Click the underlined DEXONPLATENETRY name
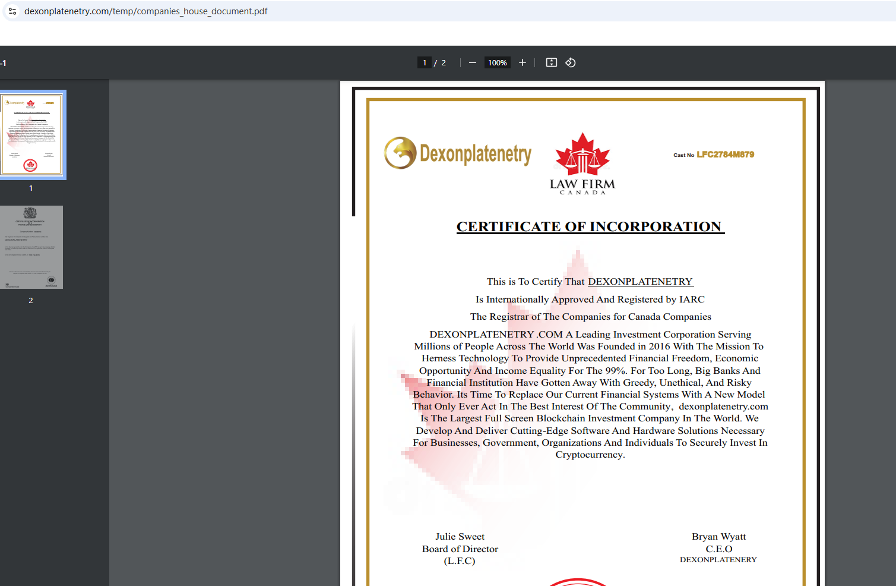This screenshot has height=586, width=896. 640,282
